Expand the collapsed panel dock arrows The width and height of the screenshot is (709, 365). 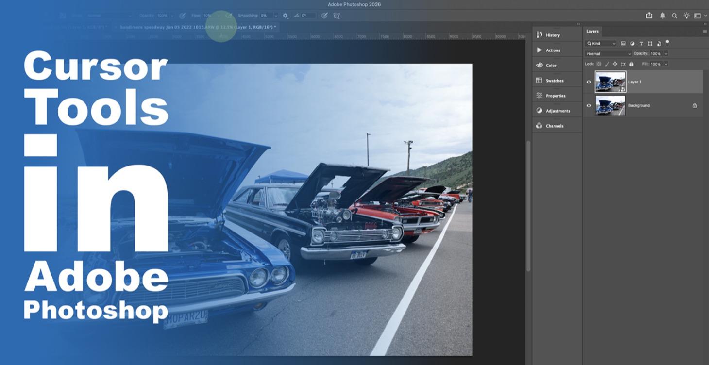click(578, 24)
